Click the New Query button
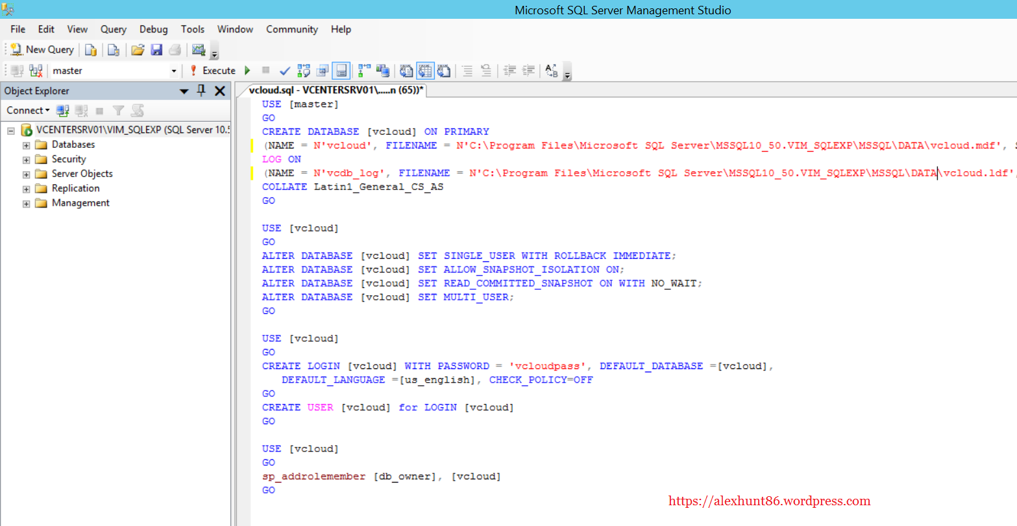 pos(42,49)
